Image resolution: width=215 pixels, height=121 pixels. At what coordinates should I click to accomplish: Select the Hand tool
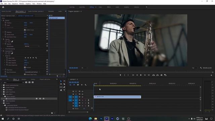(61, 90)
